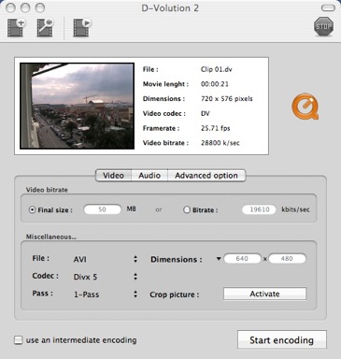Open the File format AVI dropdown
The height and width of the screenshot is (359, 341).
click(106, 259)
